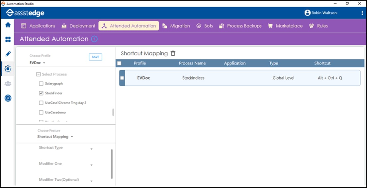The height and width of the screenshot is (188, 367).
Task: Uncheck the StockFinder process checkbox
Action: [41, 94]
